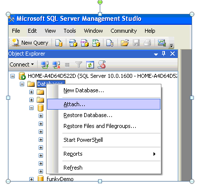Choose Restore Database... option
202x185 pixels.
(x=103, y=115)
